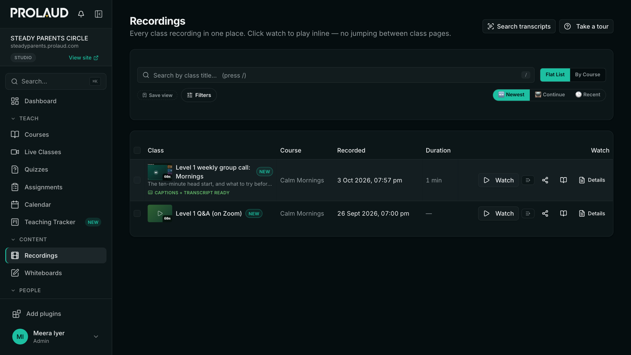The image size is (631, 355).
Task: Open Teaching Tracker
Action: (56, 222)
